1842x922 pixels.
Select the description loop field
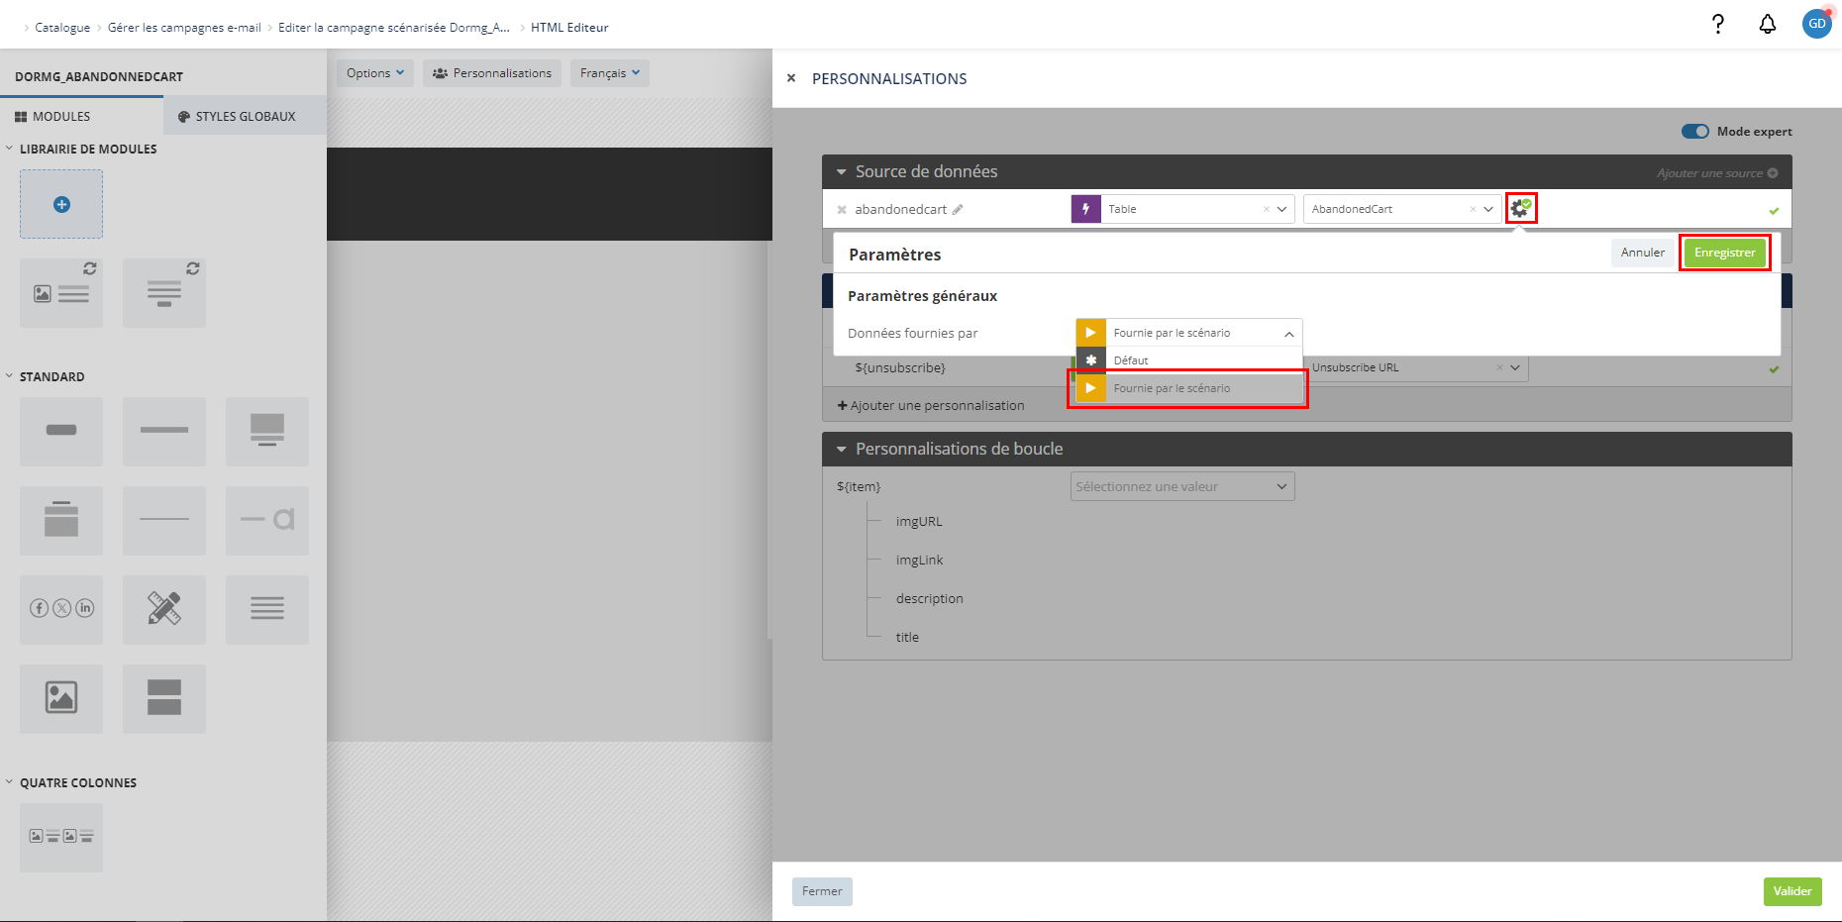929,598
